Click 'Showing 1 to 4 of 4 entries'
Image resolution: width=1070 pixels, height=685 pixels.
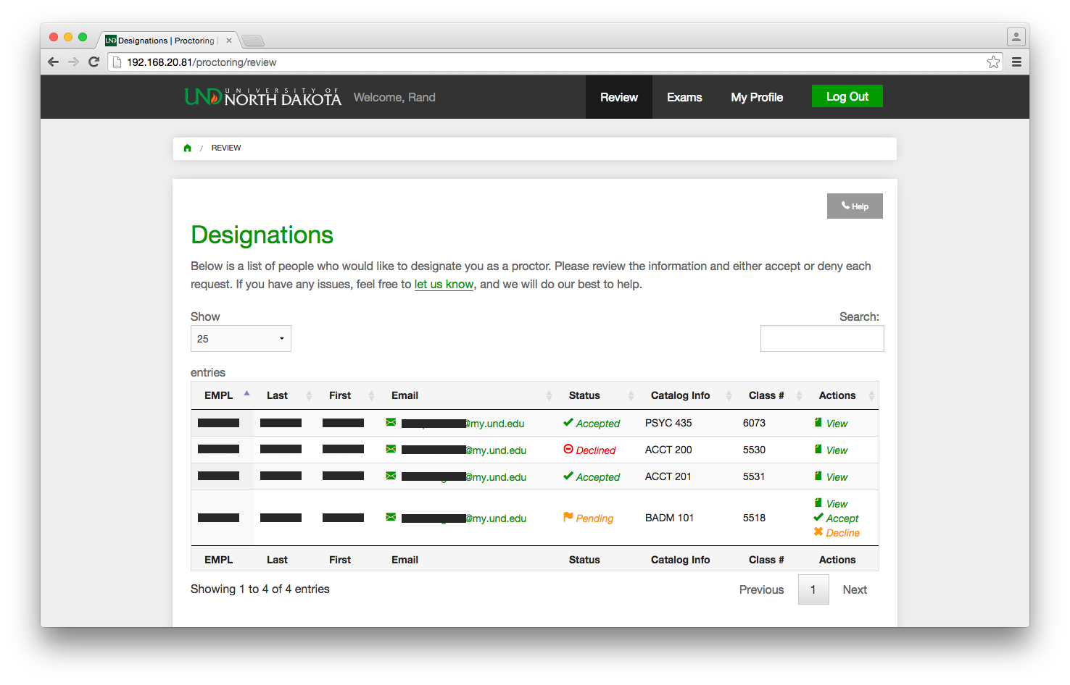[x=260, y=589]
